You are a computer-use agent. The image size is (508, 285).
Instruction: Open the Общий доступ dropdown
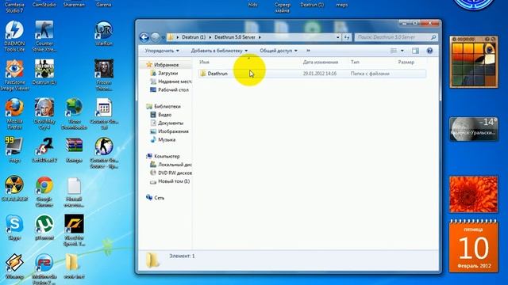pyautogui.click(x=279, y=51)
